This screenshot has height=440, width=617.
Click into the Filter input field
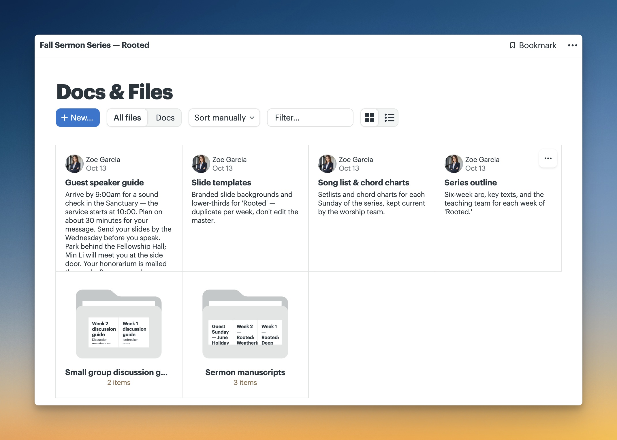point(310,118)
